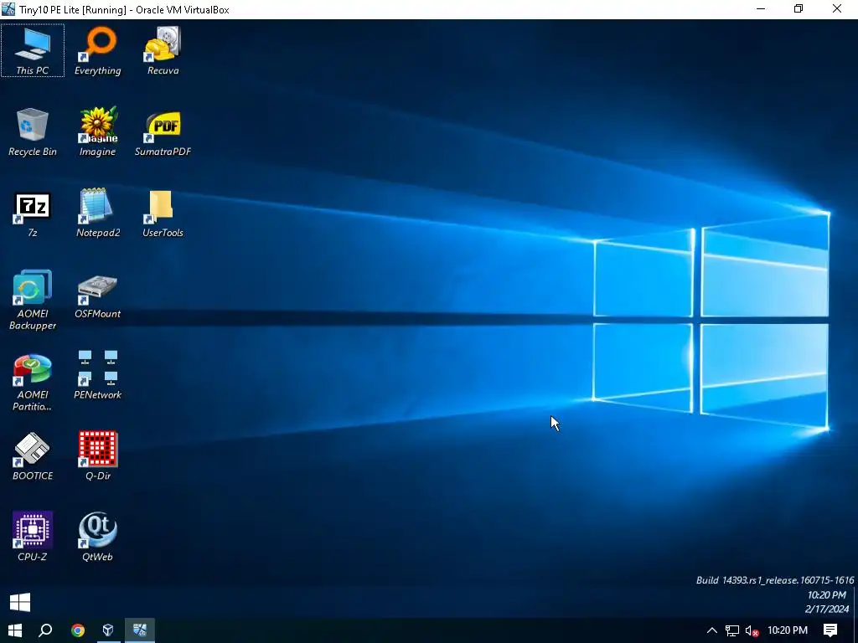Expand the hidden system tray icons chevron

[712, 630]
